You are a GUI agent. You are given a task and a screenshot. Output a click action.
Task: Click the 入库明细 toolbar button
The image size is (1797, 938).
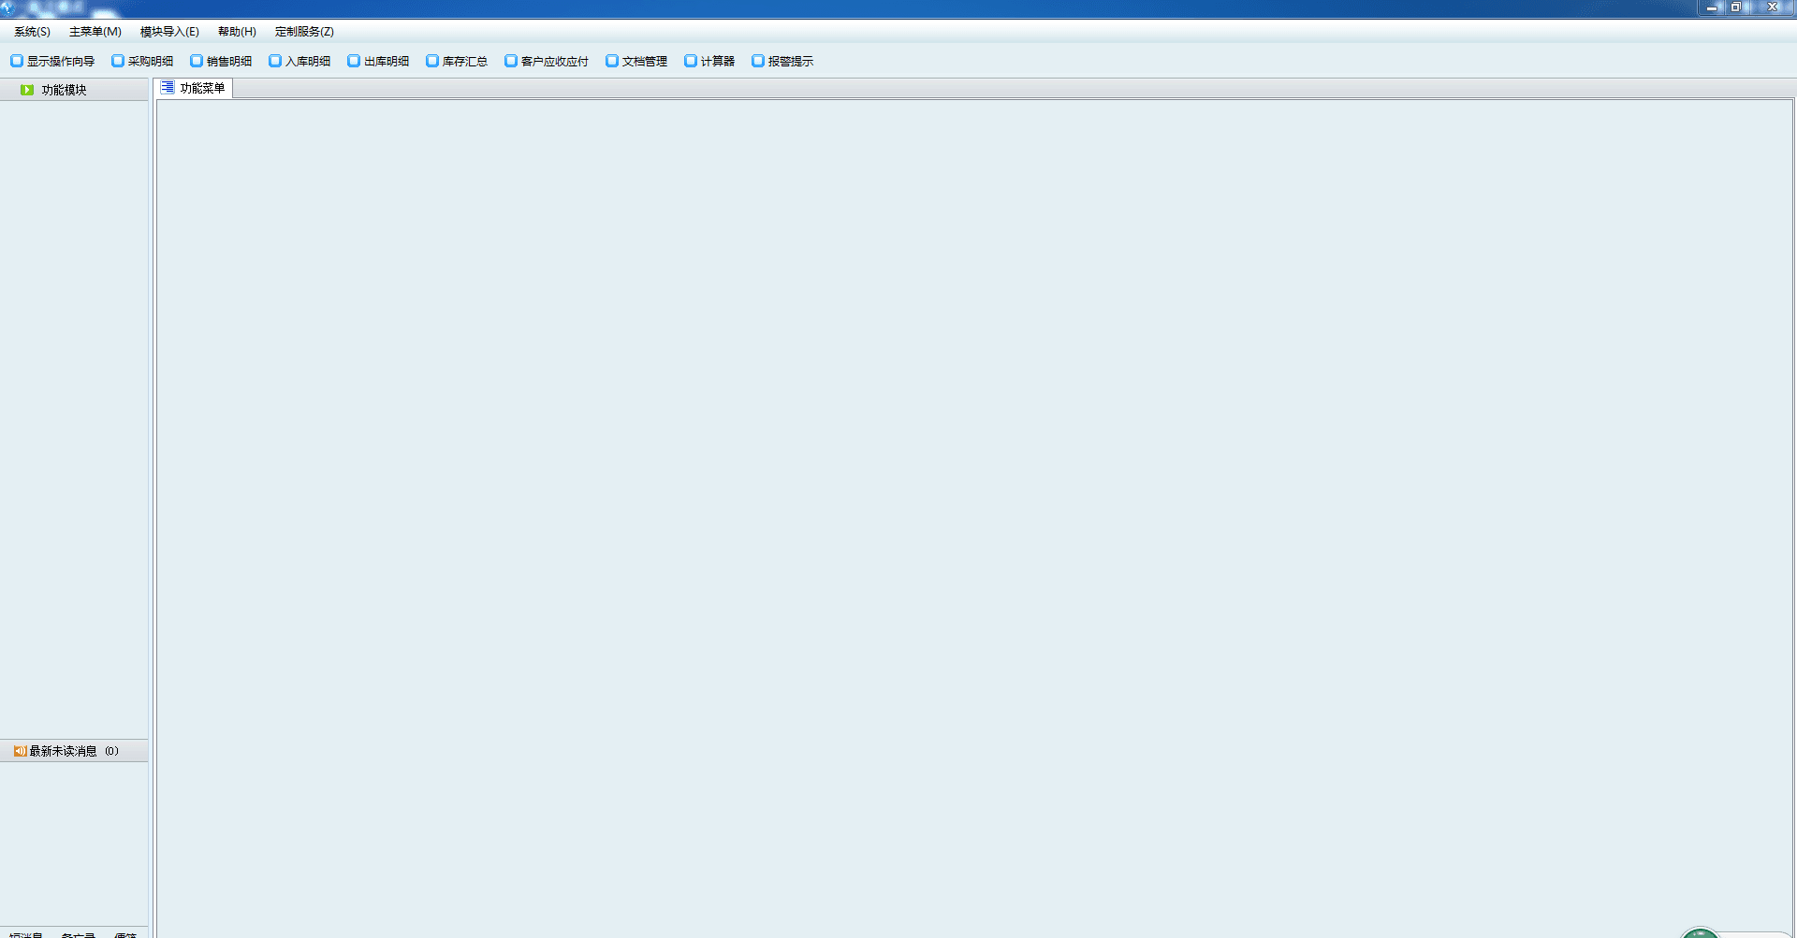tap(299, 62)
